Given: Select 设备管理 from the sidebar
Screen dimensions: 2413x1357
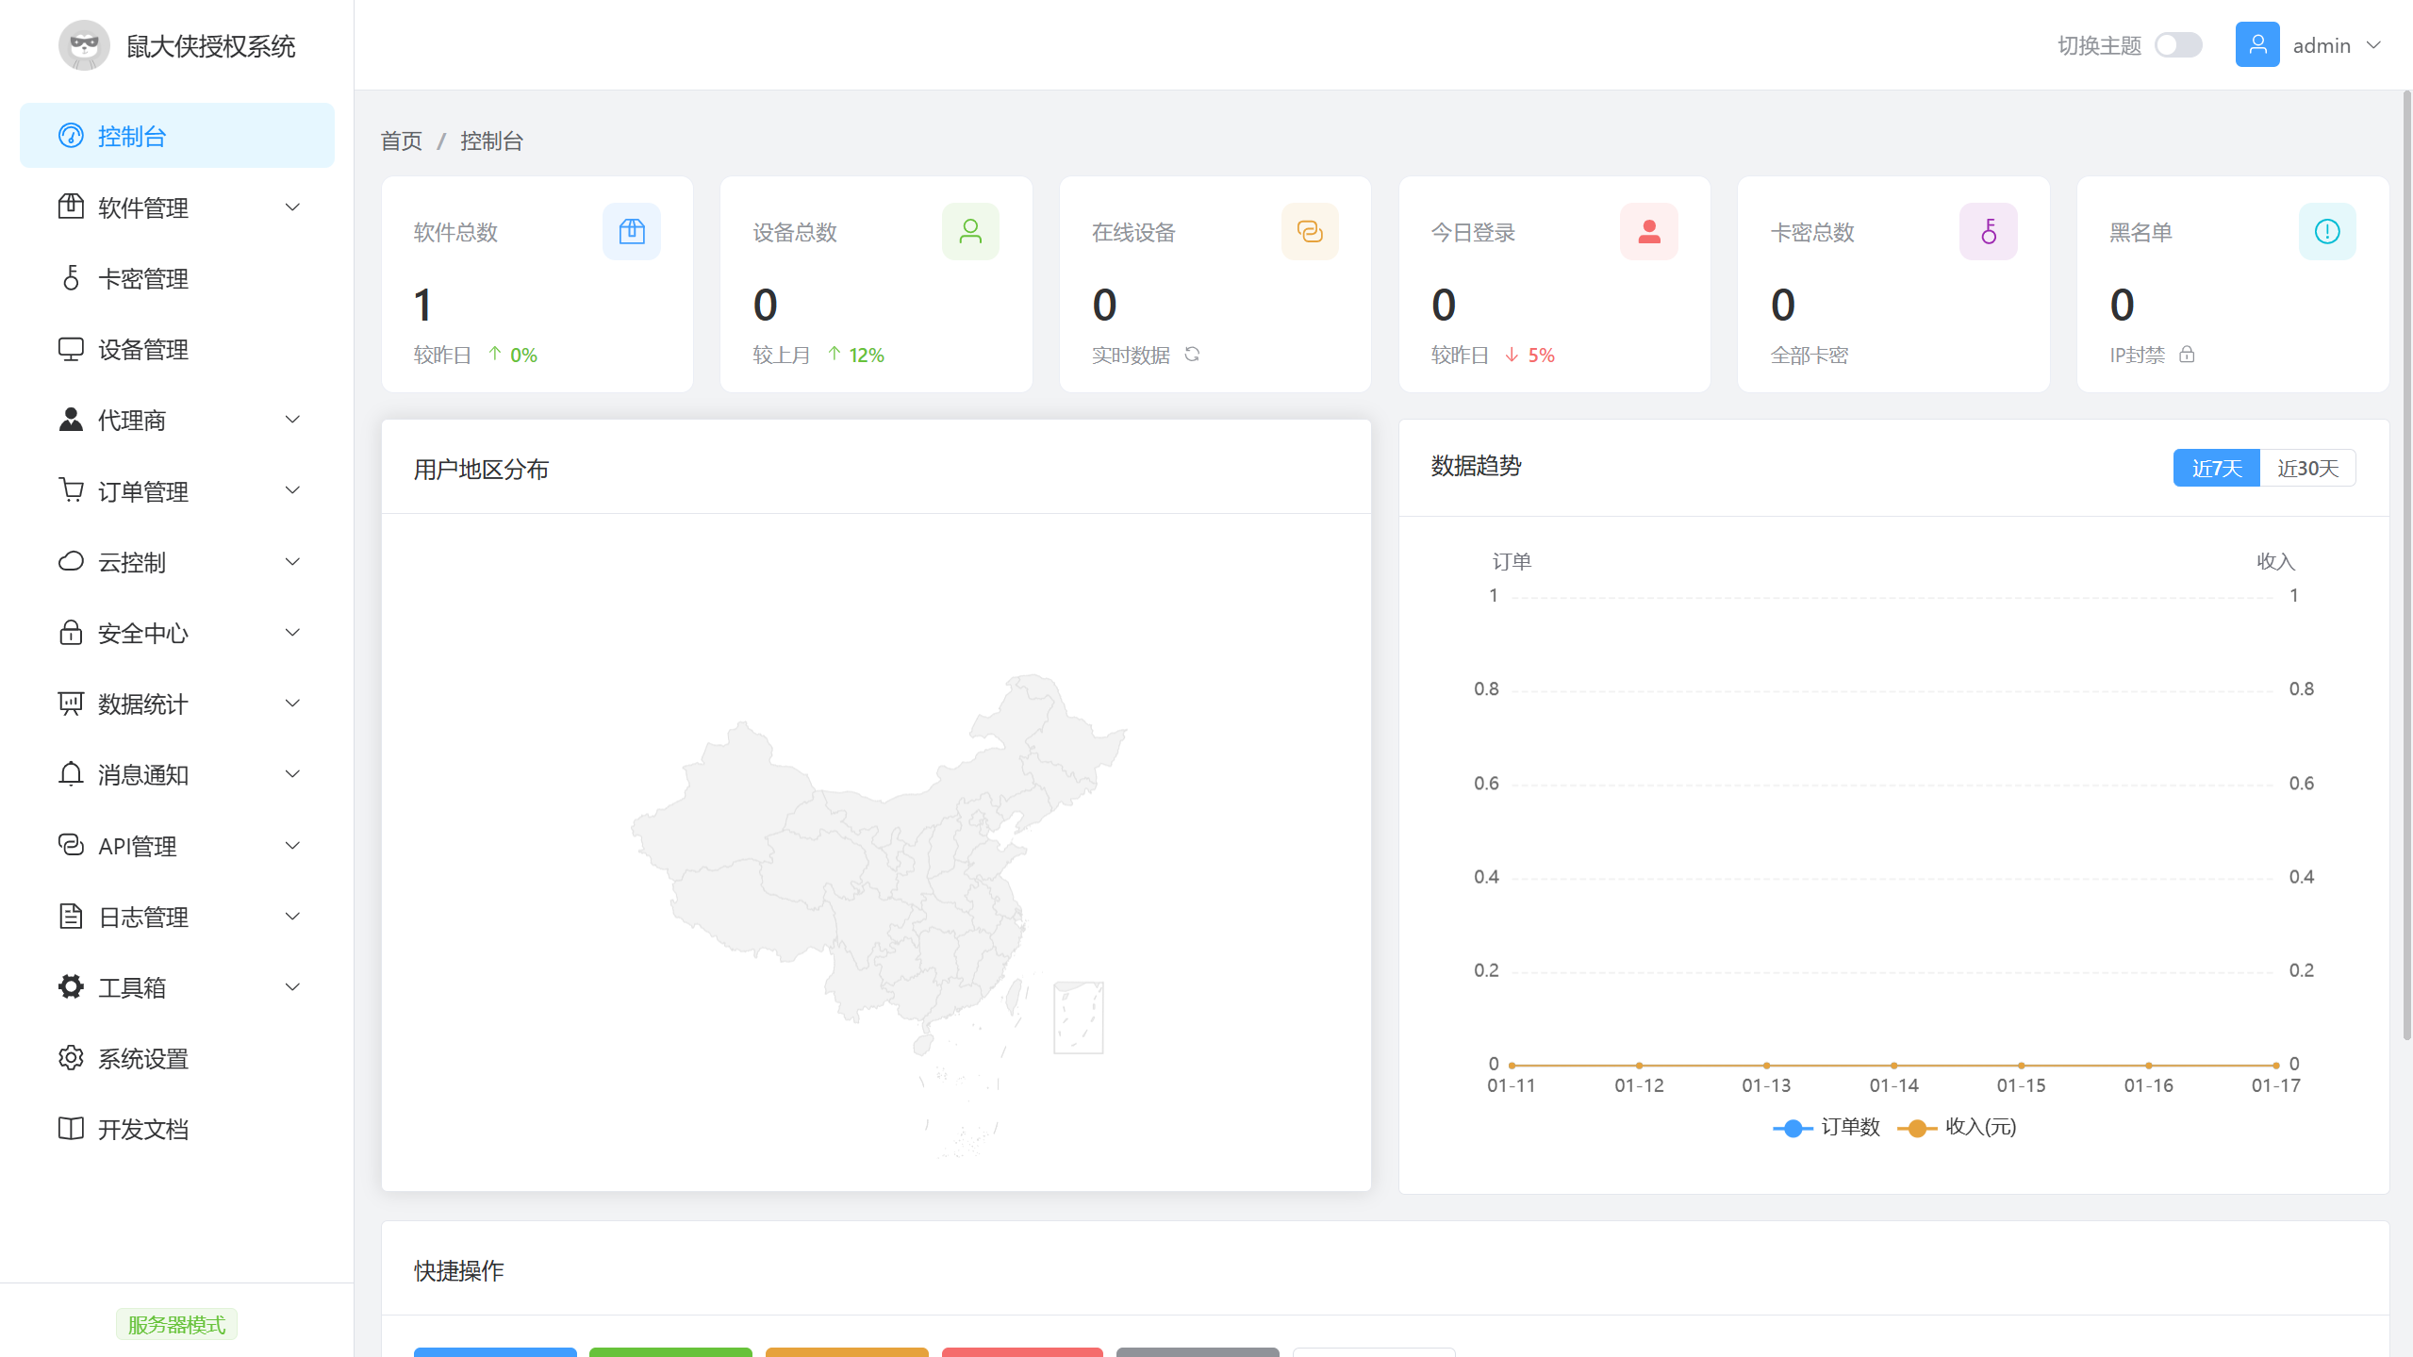Looking at the screenshot, I should point(142,349).
